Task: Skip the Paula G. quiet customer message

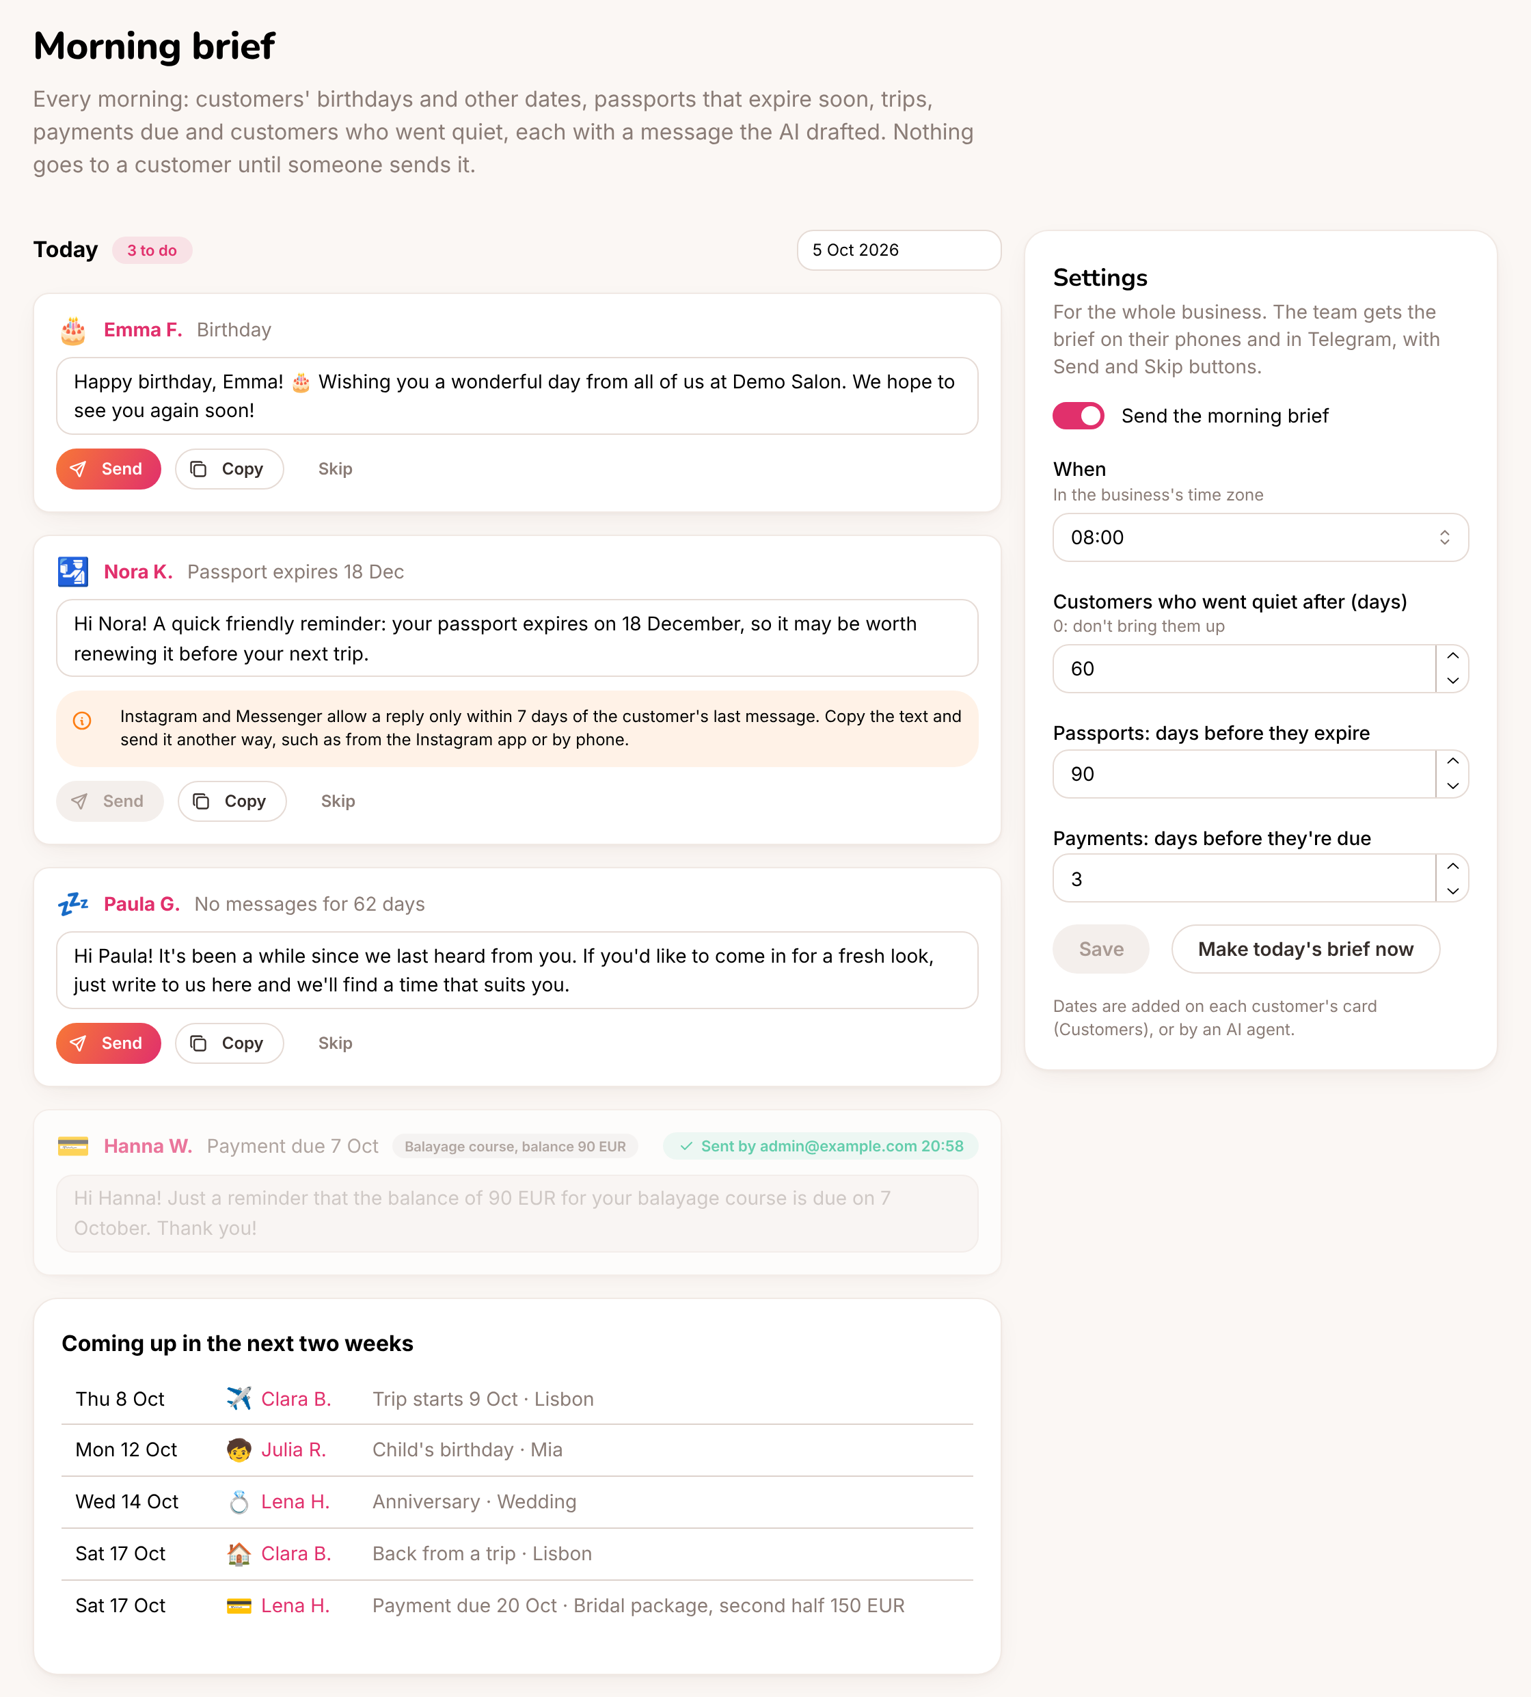Action: [x=335, y=1043]
